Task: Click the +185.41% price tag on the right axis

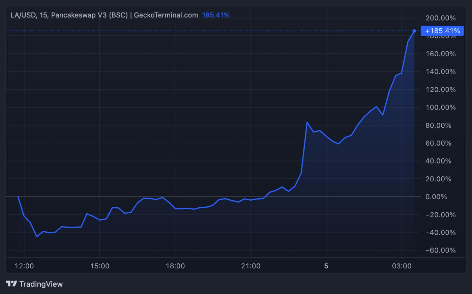Action: 443,31
